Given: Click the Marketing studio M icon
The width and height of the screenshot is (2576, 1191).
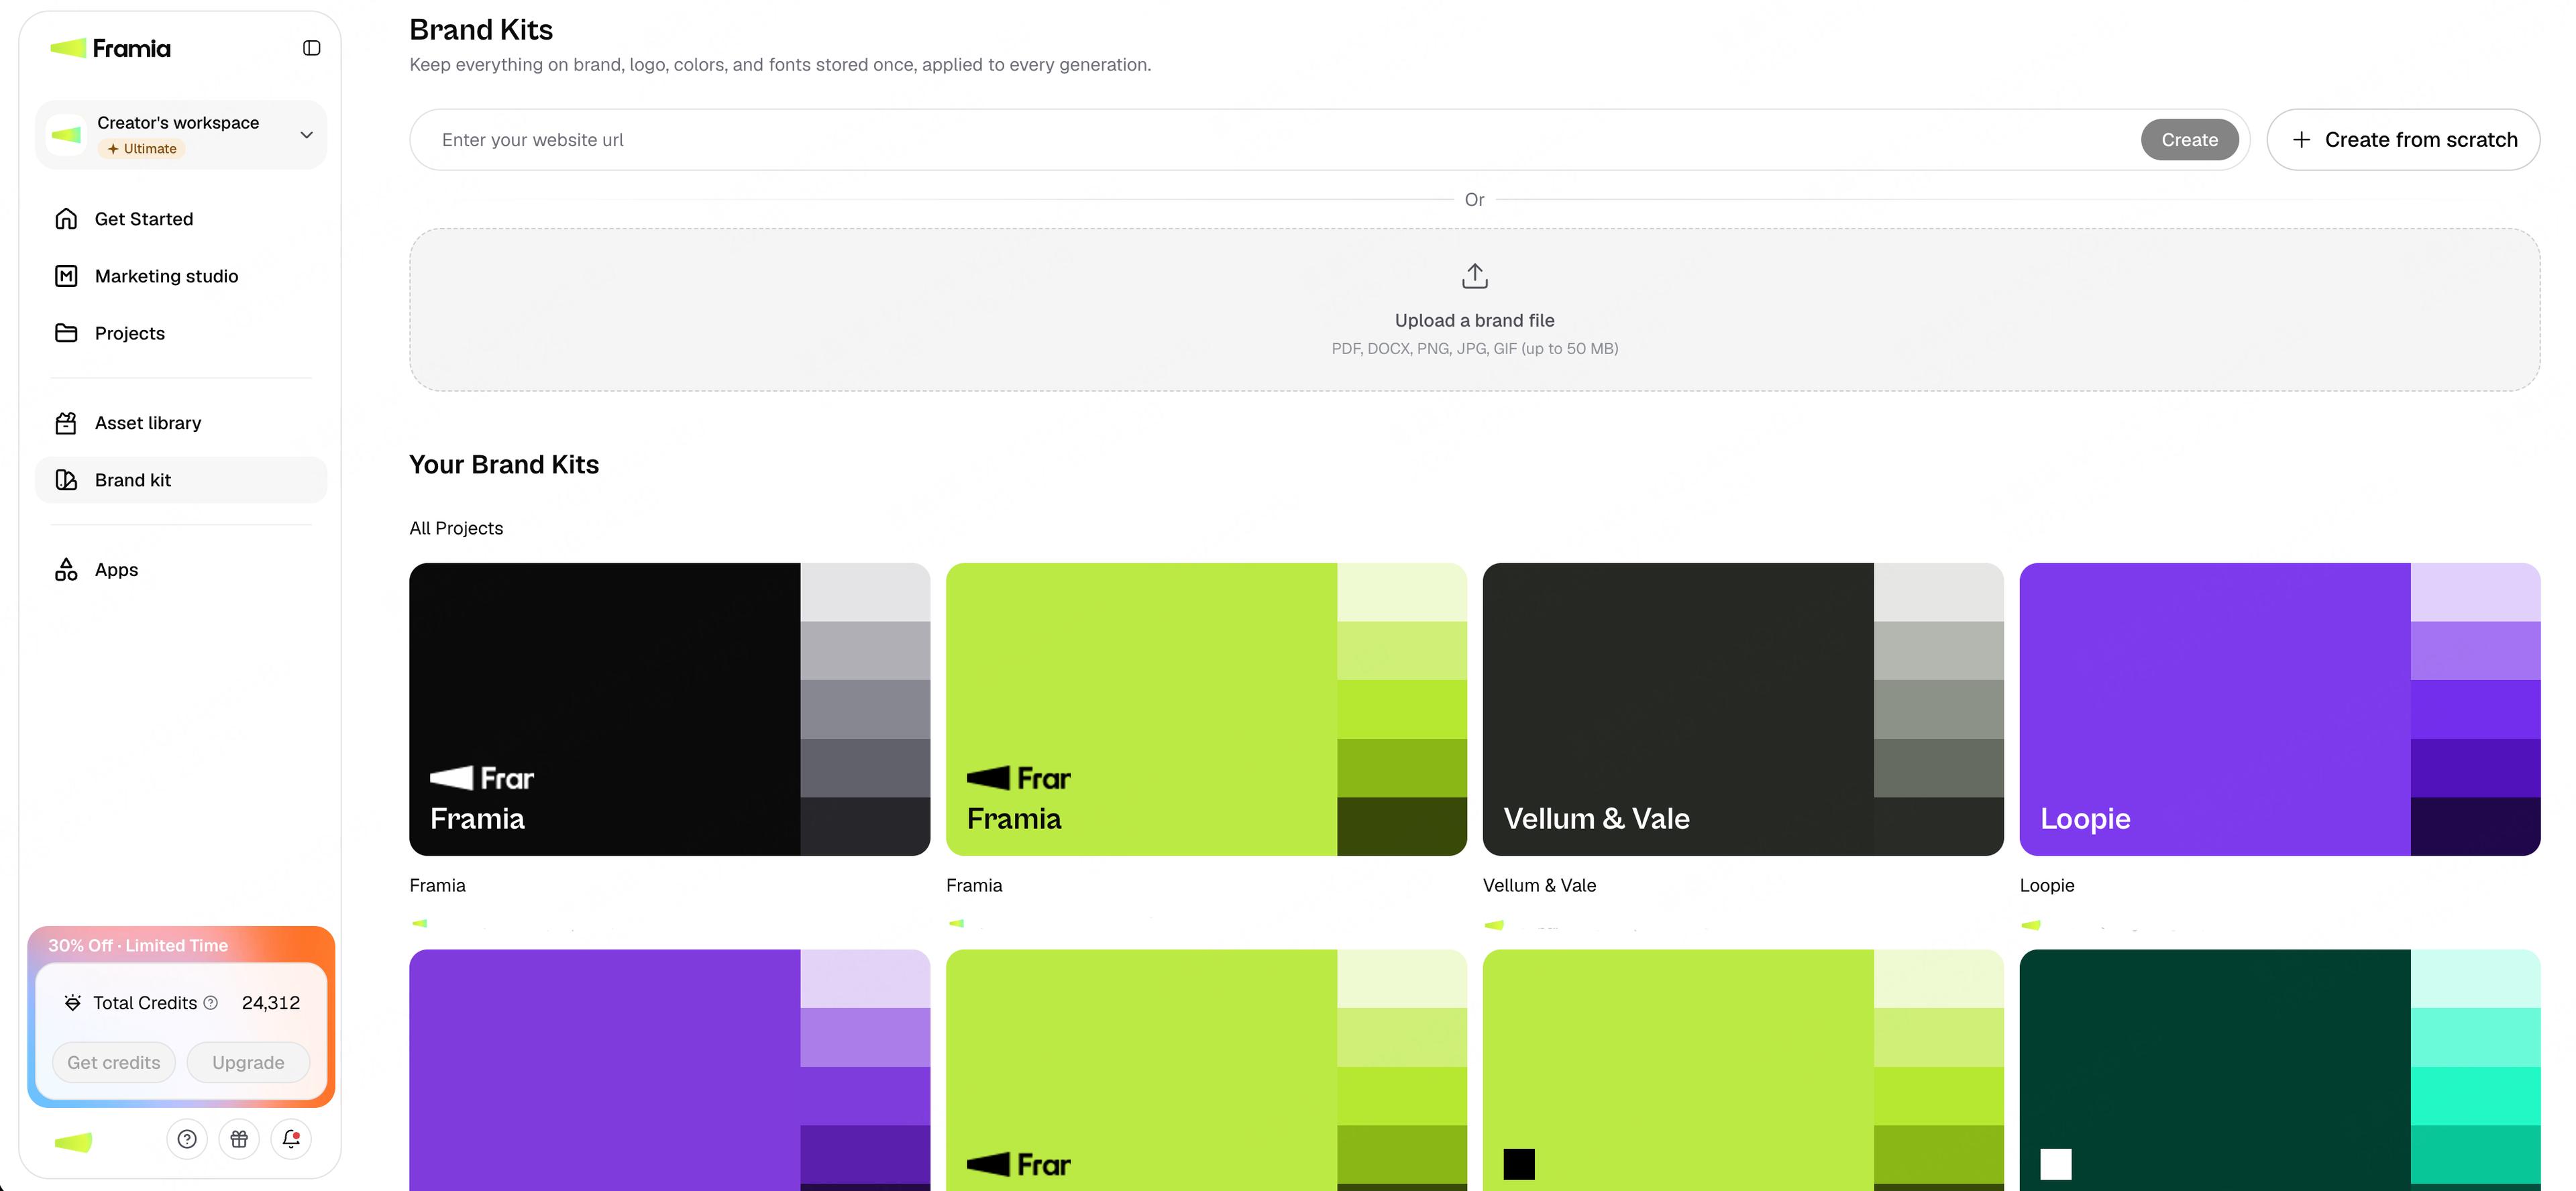Looking at the screenshot, I should click(66, 276).
